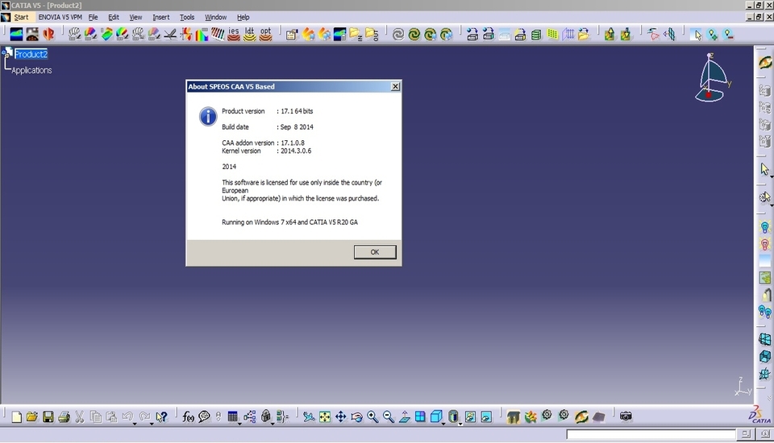The image size is (774, 443).
Task: Open a file with the folder icon
Action: (x=32, y=417)
